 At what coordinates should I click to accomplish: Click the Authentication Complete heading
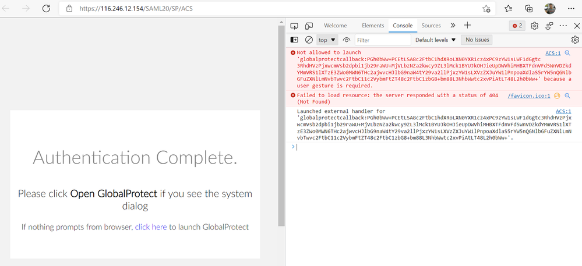(135, 158)
